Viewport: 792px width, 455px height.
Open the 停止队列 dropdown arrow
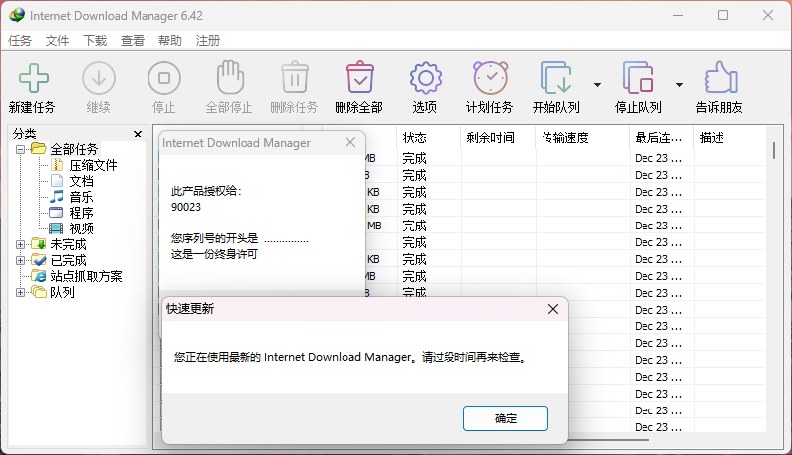click(x=679, y=85)
